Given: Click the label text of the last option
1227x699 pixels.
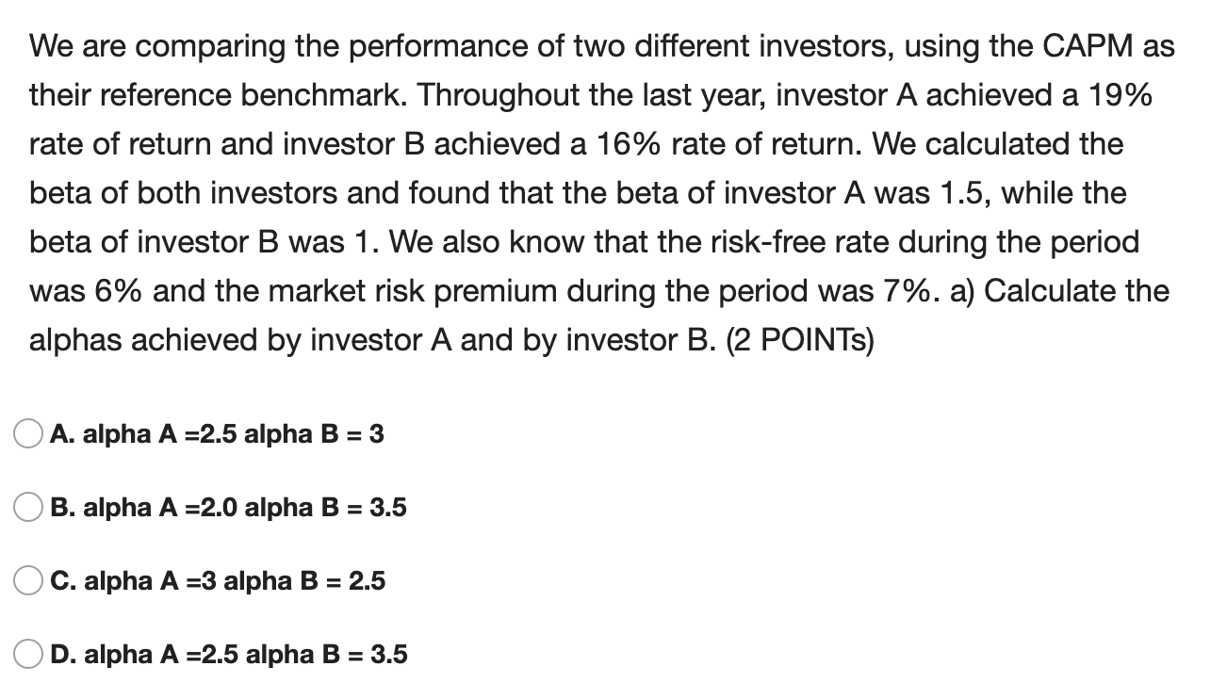Looking at the screenshot, I should (x=226, y=655).
